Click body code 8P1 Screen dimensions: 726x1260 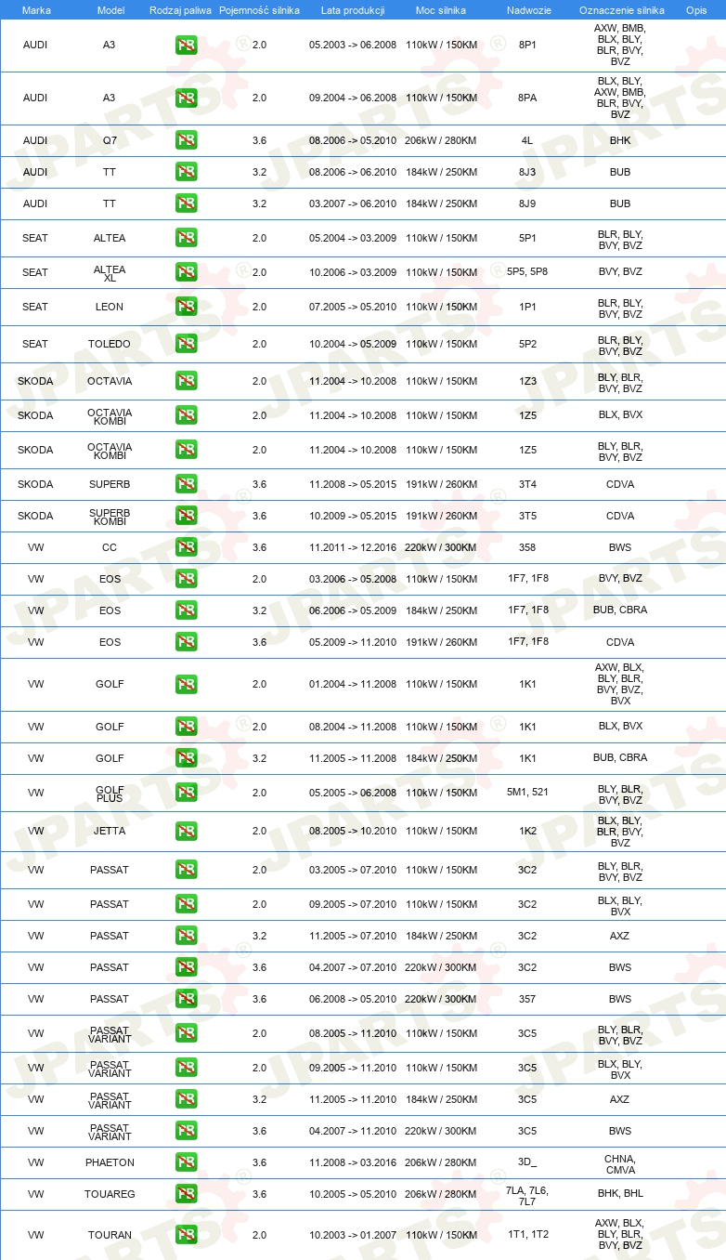click(527, 45)
